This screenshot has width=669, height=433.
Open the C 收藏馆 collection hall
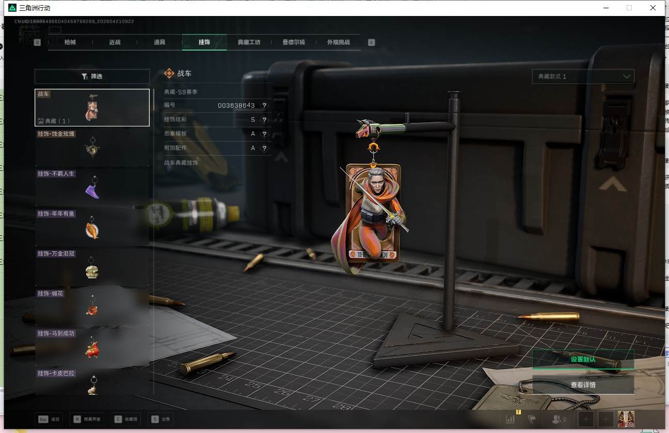click(126, 419)
